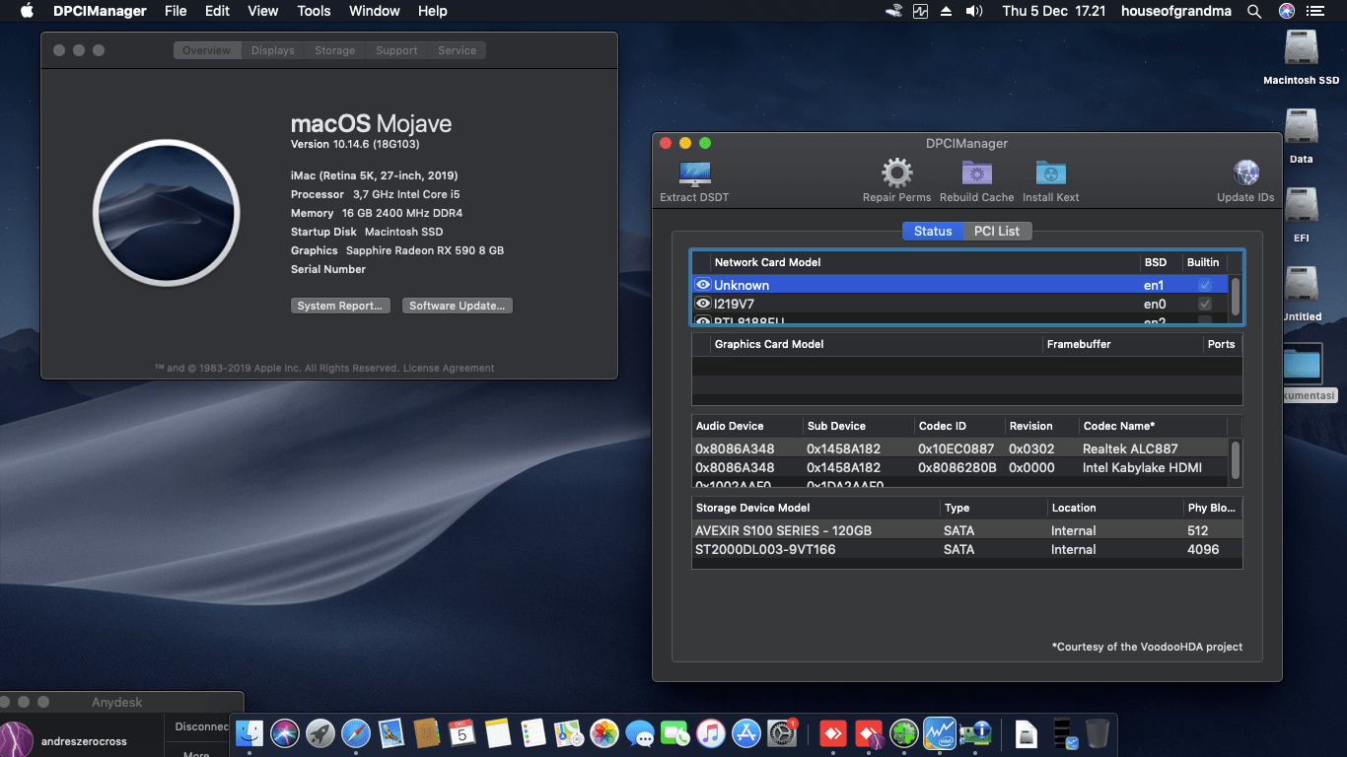Click the Software Update button
The height and width of the screenshot is (757, 1347).
point(457,306)
